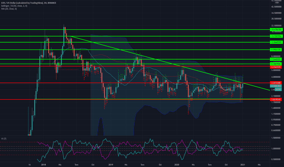Click the 2d 9h countdown label
284x167 pixels.
coord(278,90)
